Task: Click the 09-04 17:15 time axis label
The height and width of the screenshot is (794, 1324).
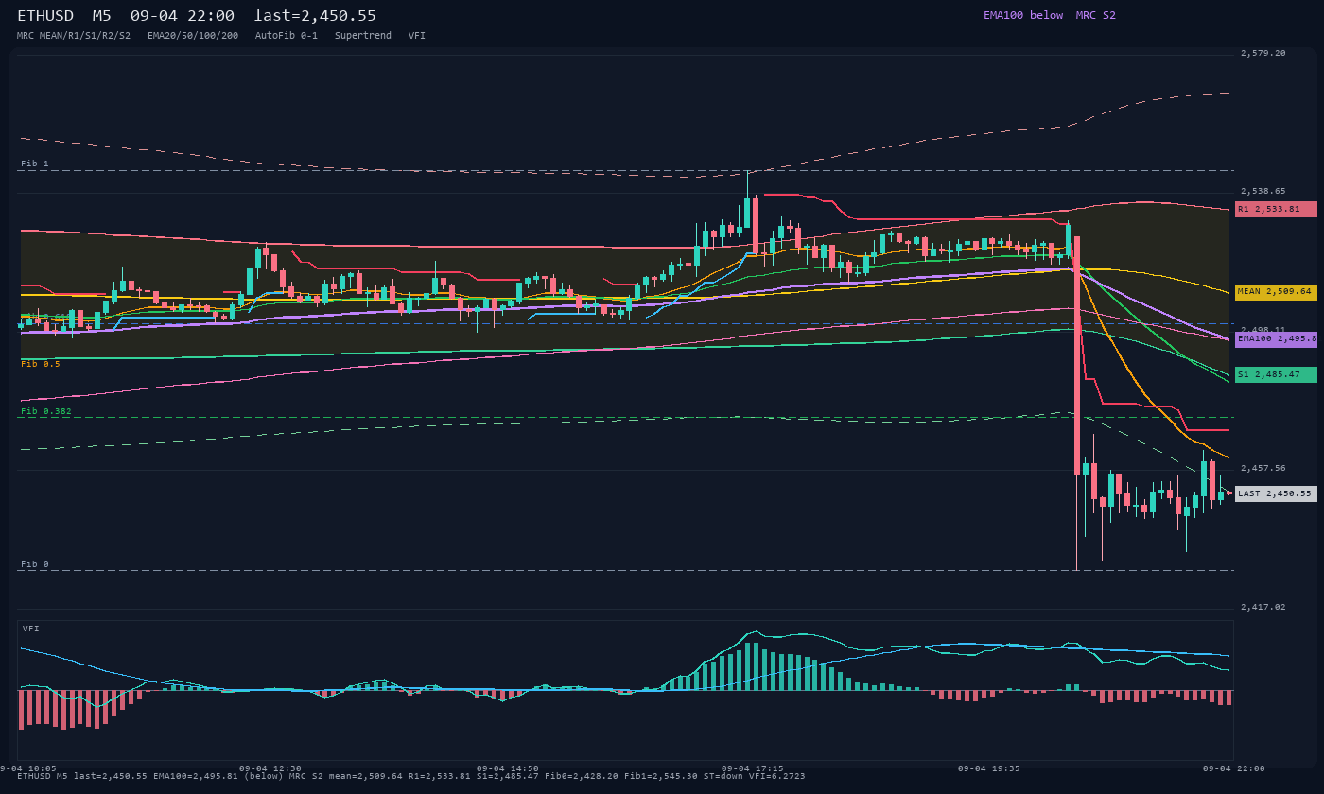Action: (753, 768)
